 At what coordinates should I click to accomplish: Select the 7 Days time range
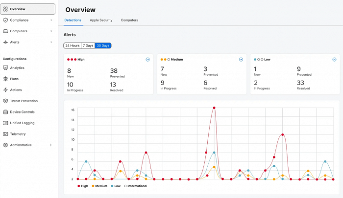point(88,45)
